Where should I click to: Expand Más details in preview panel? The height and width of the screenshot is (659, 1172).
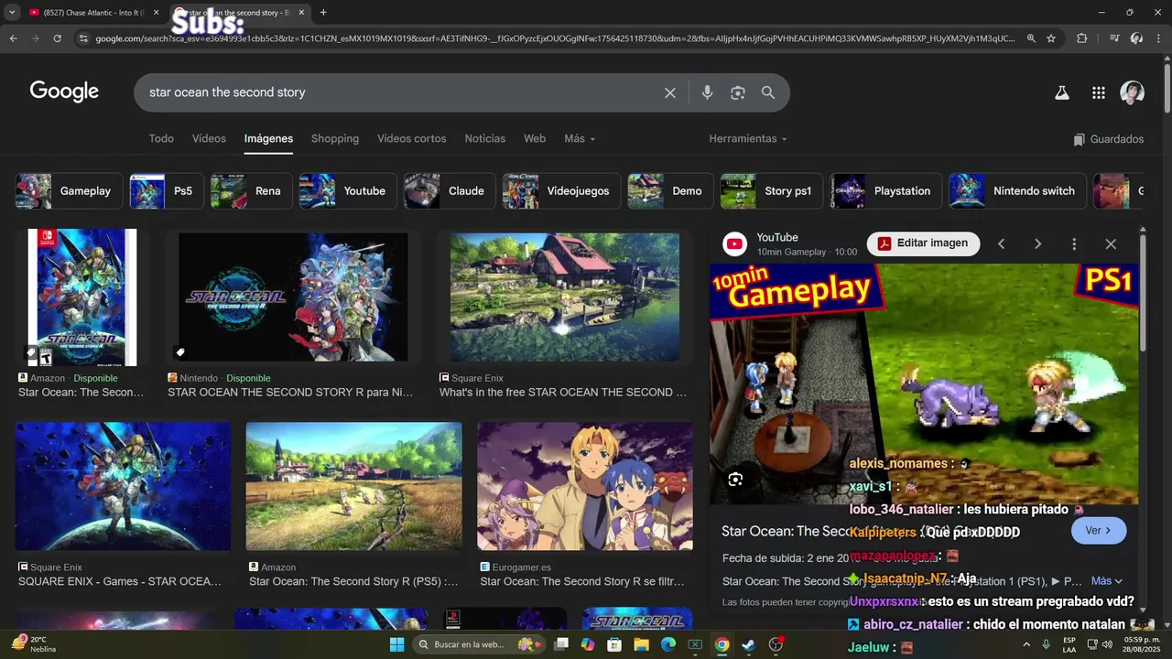pos(1106,581)
